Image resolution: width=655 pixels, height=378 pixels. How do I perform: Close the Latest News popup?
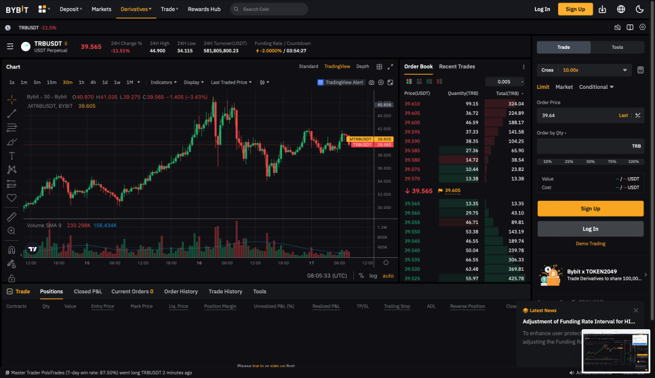[636, 310]
